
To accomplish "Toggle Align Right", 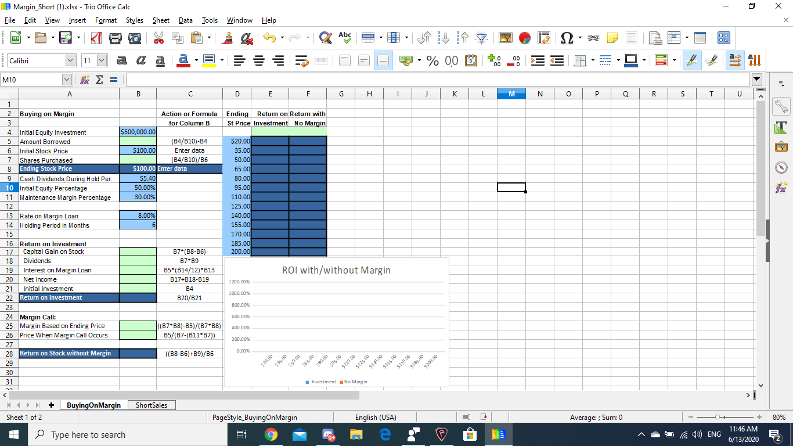I will click(279, 60).
